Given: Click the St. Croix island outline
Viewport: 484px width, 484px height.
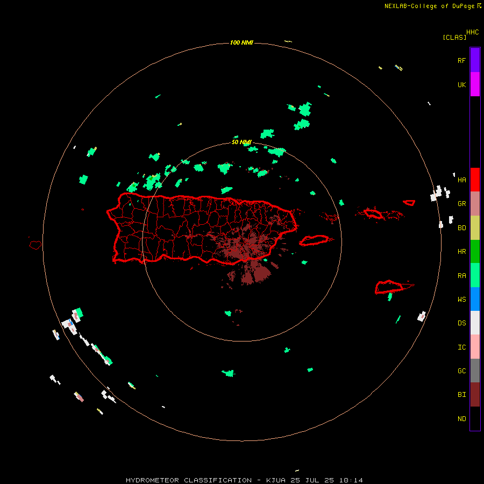Looking at the screenshot, I should (x=389, y=287).
